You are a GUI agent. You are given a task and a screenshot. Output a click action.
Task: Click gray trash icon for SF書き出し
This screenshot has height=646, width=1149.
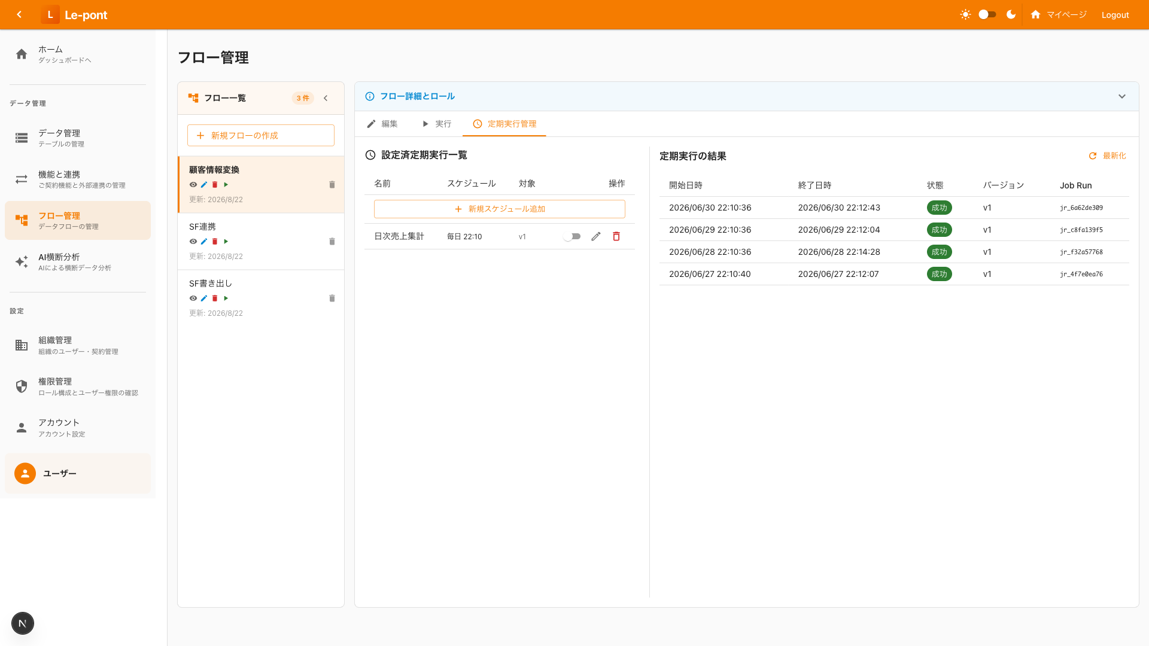click(332, 298)
